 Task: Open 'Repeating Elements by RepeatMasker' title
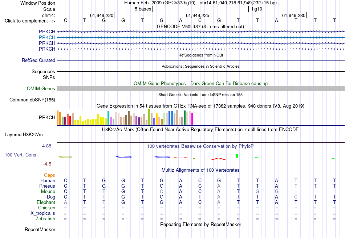(201, 224)
